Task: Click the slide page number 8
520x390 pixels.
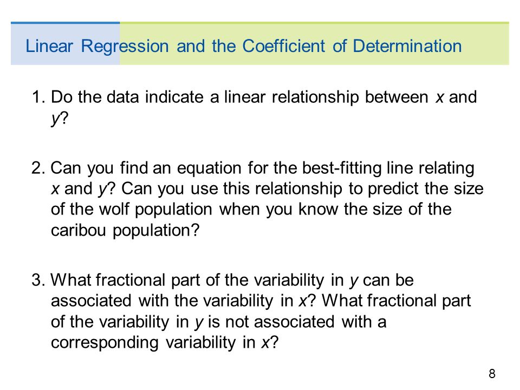Action: click(492, 374)
